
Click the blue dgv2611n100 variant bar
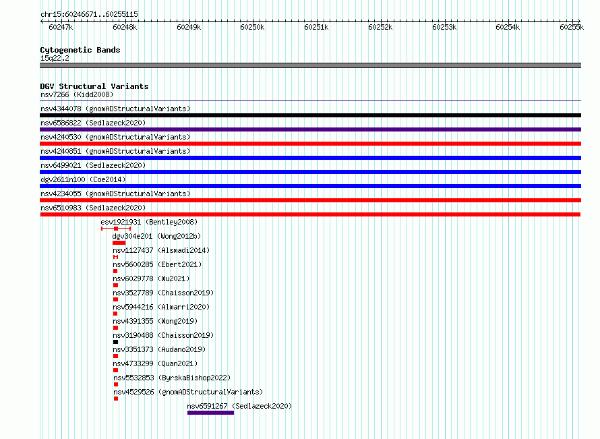310,186
